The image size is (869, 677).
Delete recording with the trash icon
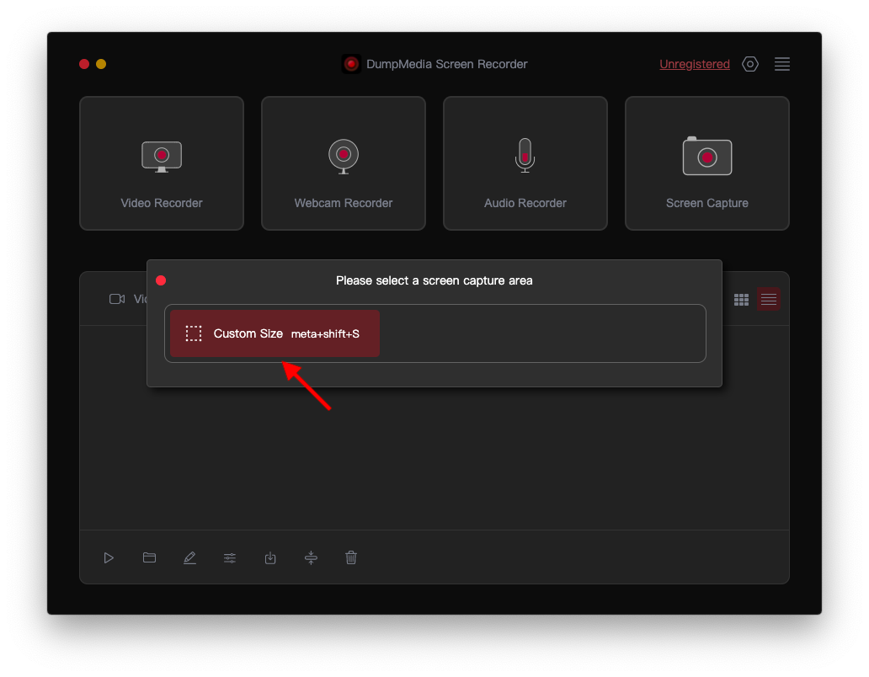[x=351, y=558]
